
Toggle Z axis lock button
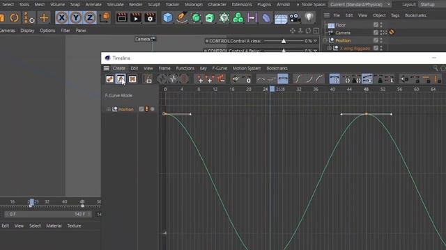[90, 18]
